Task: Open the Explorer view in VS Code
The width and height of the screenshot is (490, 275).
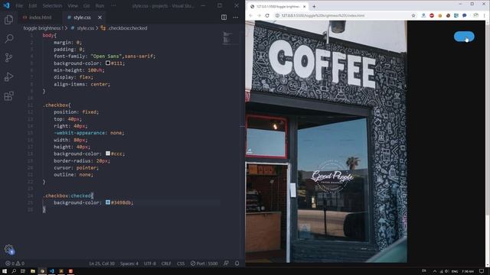Action: tap(8, 20)
